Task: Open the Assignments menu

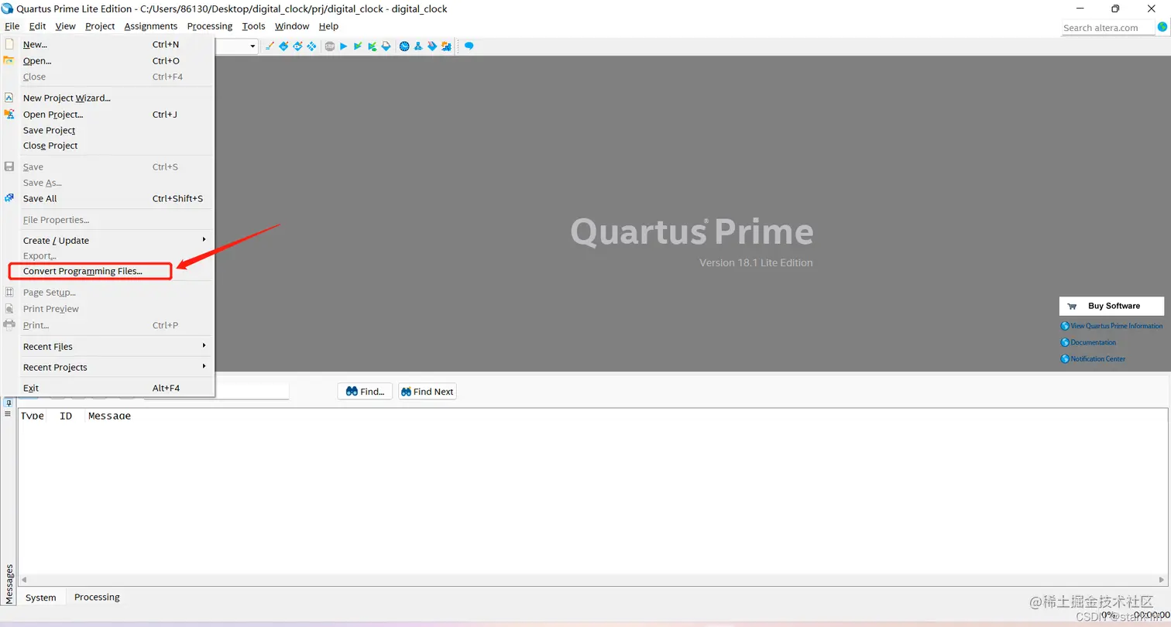Action: (150, 26)
